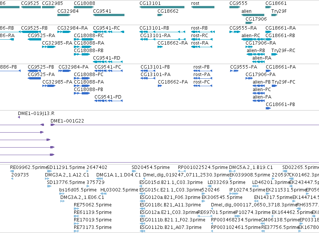Screen dimensions: 319x233
Task: Open transcript CG9555-RA
Action: click(243, 28)
